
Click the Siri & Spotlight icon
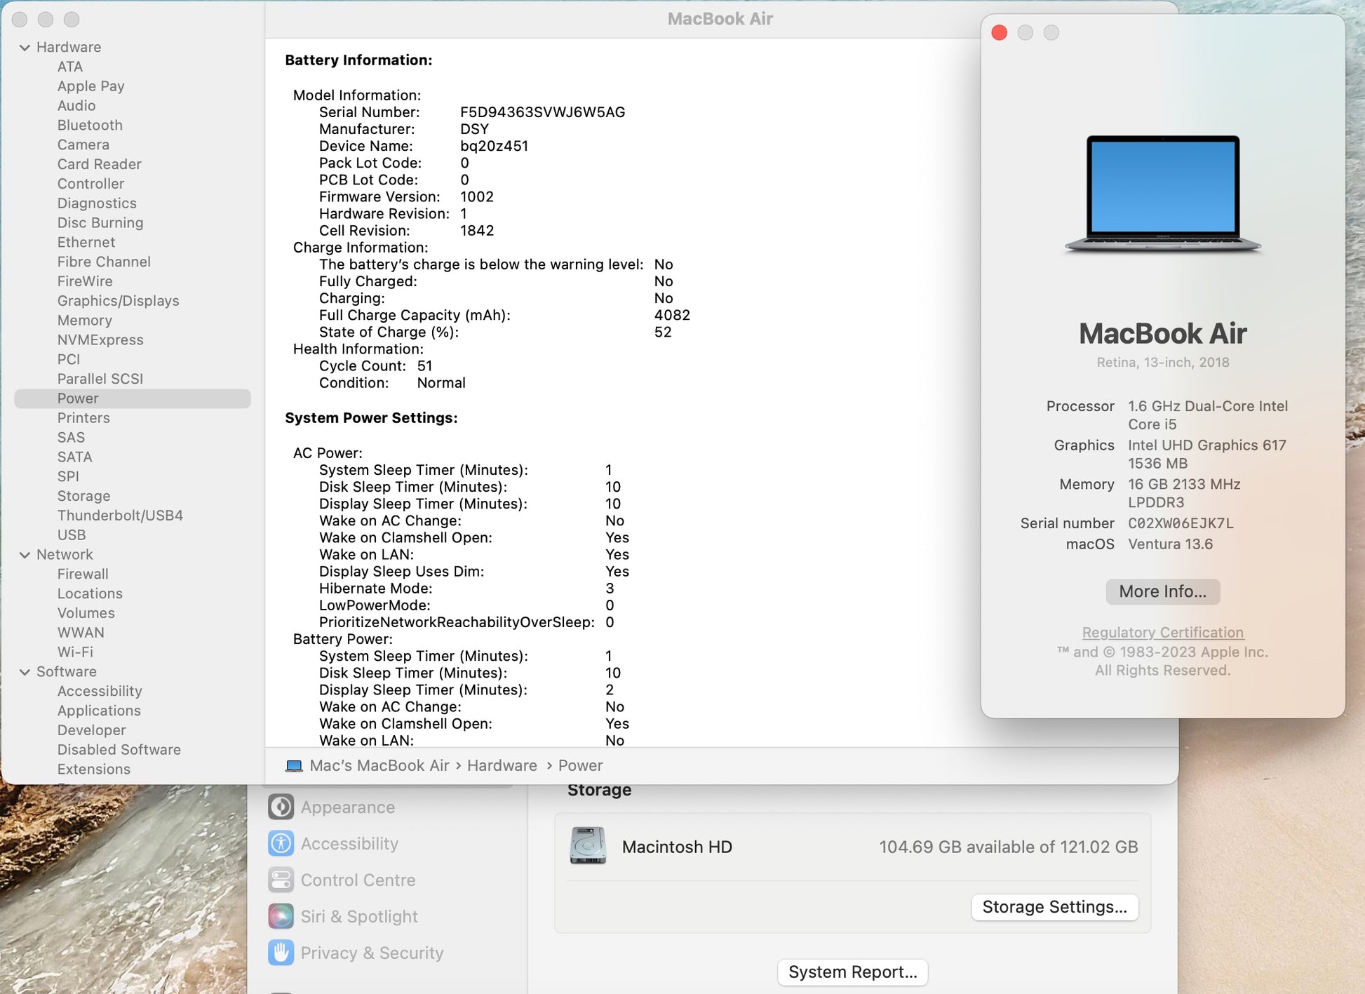tap(281, 917)
